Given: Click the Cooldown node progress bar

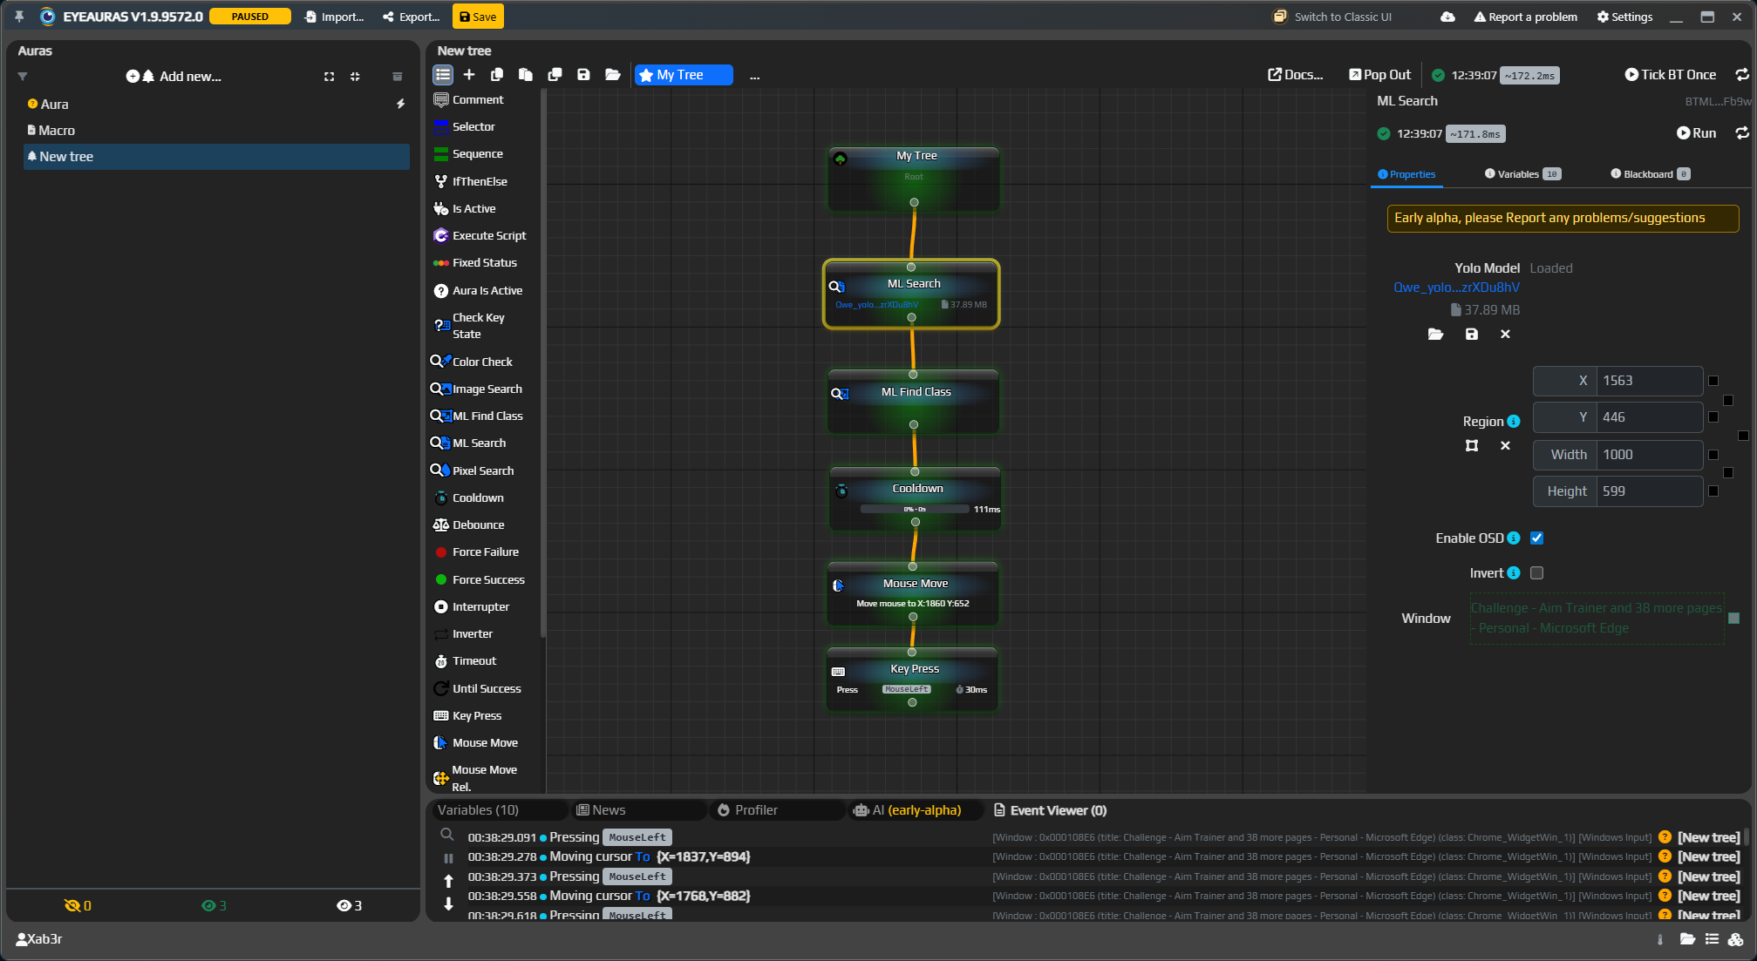Looking at the screenshot, I should pyautogui.click(x=915, y=509).
